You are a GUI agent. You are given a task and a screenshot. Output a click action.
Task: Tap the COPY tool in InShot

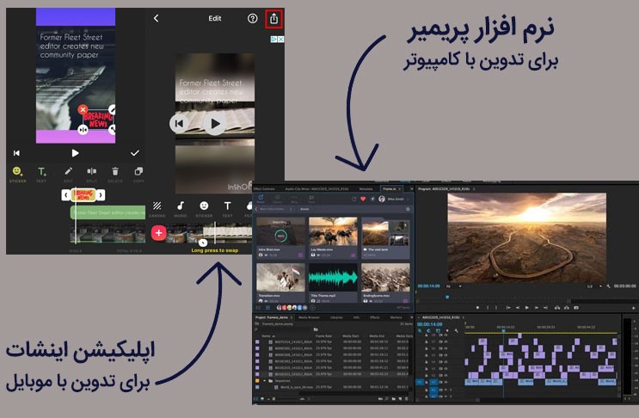pos(138,175)
